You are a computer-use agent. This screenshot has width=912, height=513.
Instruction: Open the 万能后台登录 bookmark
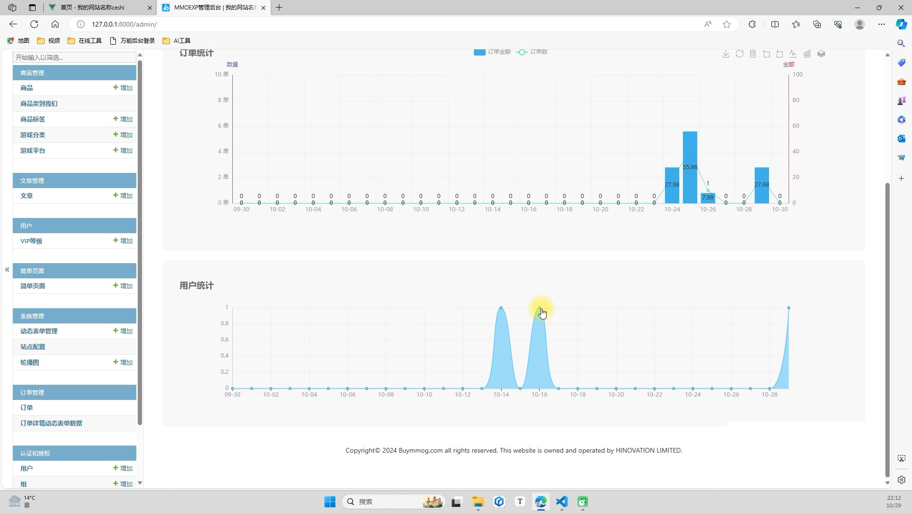point(133,41)
